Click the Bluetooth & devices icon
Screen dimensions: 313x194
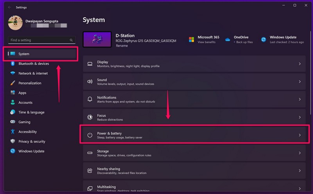click(13, 63)
